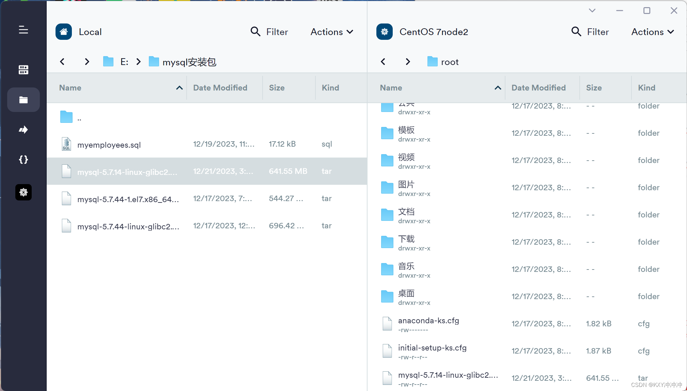The height and width of the screenshot is (391, 687).
Task: Expand the title bar chevron dropdown
Action: [592, 11]
